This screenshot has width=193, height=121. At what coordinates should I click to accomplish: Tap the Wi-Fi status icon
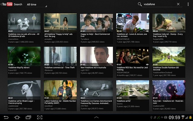[x=183, y=117]
